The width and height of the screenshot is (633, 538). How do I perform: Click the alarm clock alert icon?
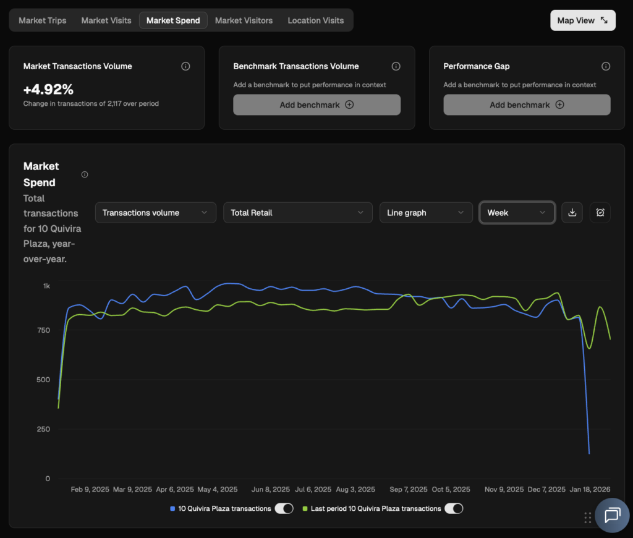[600, 213]
